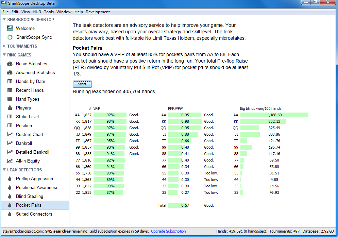Click the Welcome sidebar icon
Image resolution: width=338 pixels, height=237 pixels.
coord(10,28)
